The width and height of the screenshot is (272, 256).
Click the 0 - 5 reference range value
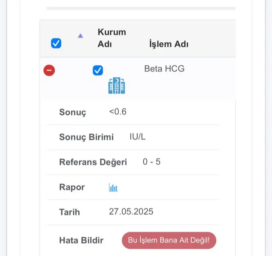[x=151, y=162]
